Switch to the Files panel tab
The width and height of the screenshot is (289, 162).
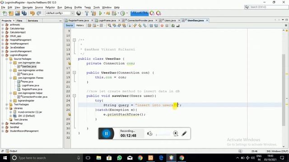point(19,21)
